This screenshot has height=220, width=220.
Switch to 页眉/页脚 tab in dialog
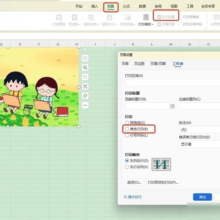(x=158, y=64)
